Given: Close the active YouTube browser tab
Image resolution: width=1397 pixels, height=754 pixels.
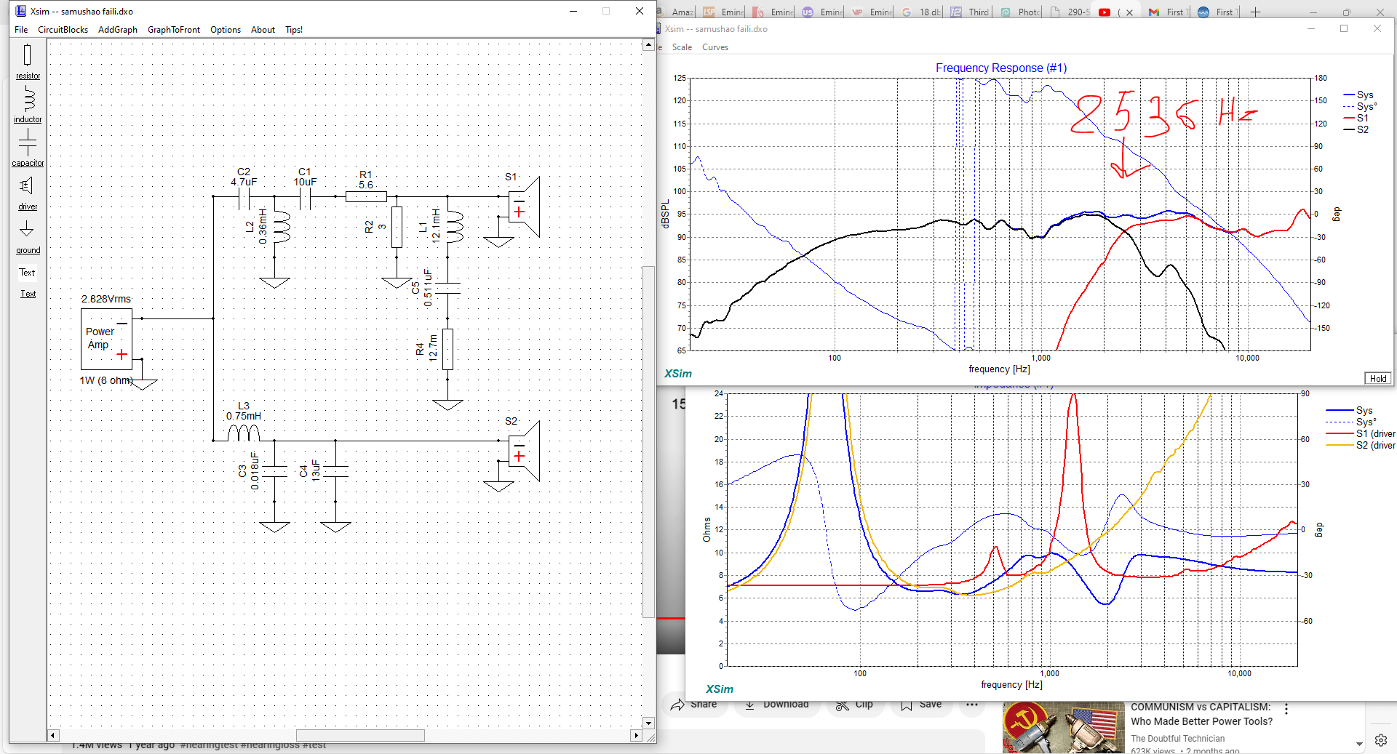Looking at the screenshot, I should [x=1129, y=12].
